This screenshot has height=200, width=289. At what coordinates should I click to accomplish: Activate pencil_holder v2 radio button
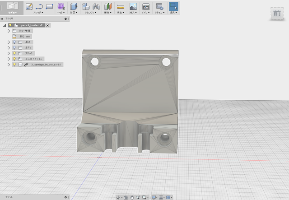pos(47,25)
